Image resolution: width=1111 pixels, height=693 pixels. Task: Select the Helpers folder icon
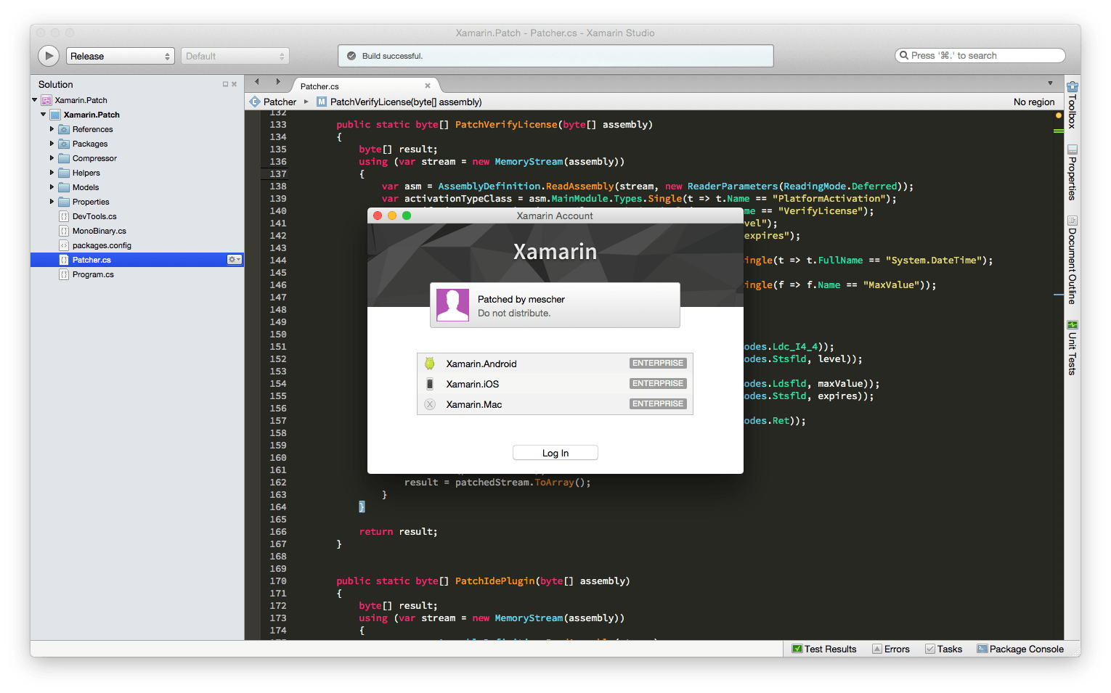64,173
